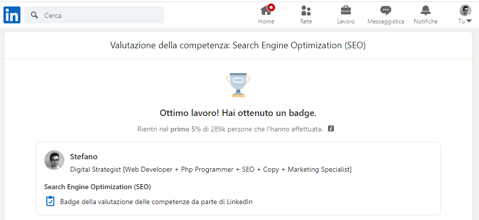Go to Home with notification badge
Screen dimensions: 479x220
(266, 14)
